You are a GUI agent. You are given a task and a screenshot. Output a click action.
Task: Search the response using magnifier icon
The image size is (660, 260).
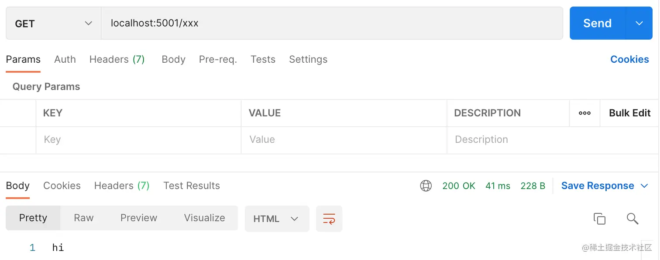(632, 219)
